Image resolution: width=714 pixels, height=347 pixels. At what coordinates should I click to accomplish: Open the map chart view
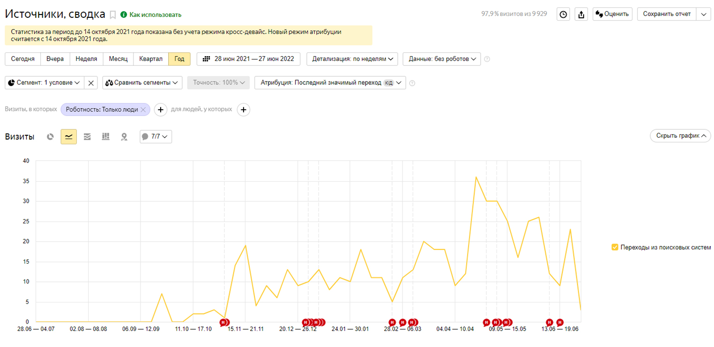coord(124,137)
